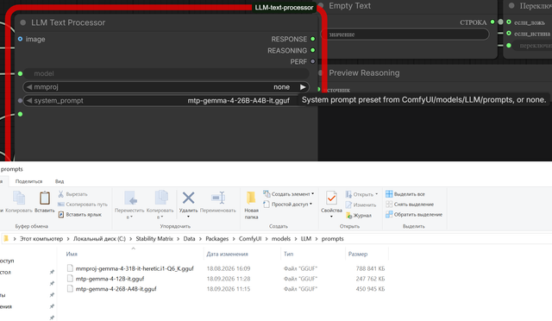Screen dimensions: 552x321
Task: Click system_prompt previous-value left arrow
Action: tap(29, 101)
